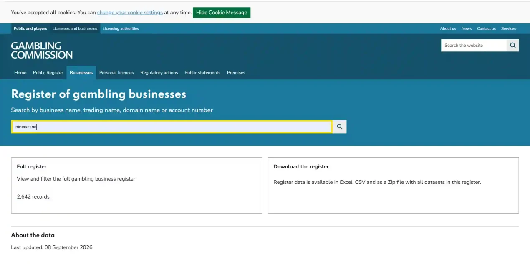Select the Public and players tab
530x265 pixels.
click(30, 28)
